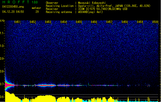Click the 0.7 kHz axis tick label
Image resolution: width=161 pixels, height=102 pixels.
[2, 84]
